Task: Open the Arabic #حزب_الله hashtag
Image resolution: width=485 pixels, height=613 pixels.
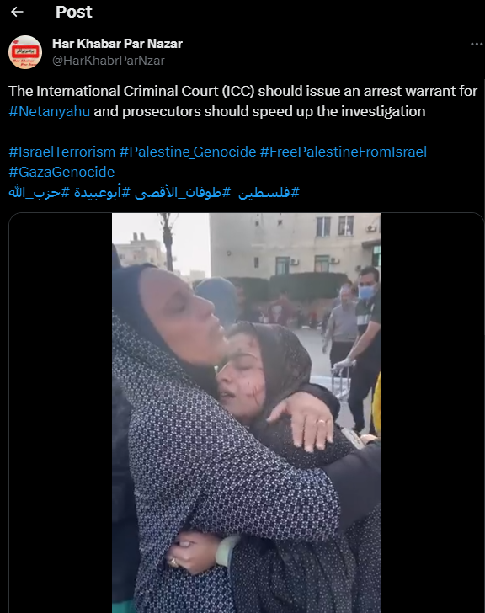Action: (39, 192)
